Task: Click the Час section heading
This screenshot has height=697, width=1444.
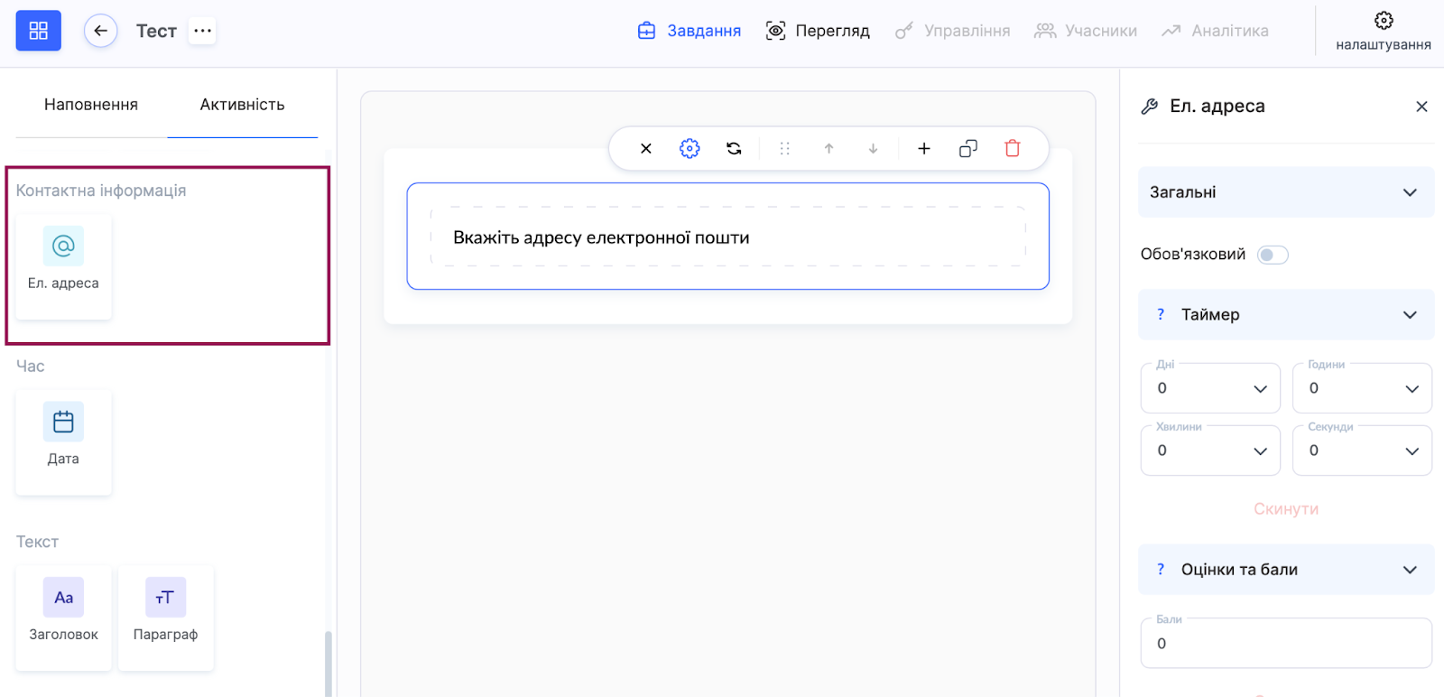Action: [x=31, y=367]
